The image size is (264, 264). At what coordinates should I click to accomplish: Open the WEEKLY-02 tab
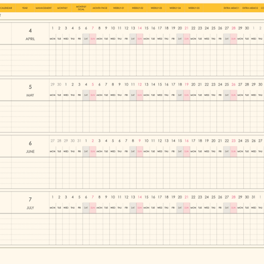pos(138,8)
